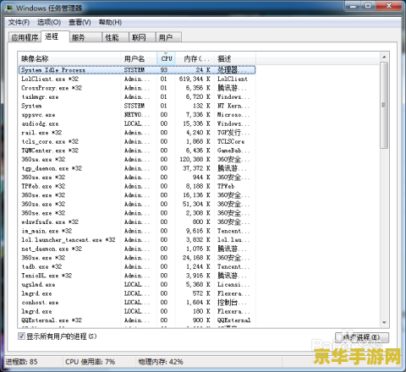Select the tgp_daemon.exe *32 process
The height and width of the screenshot is (372, 406).
(137, 168)
